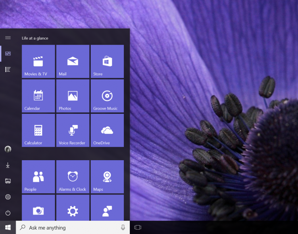
Task: Launch the People tile
Action: click(x=38, y=177)
